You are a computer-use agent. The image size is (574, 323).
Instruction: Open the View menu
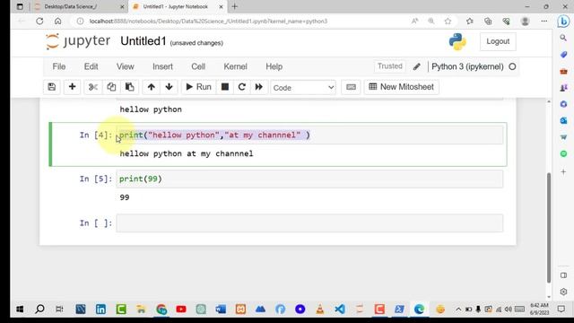click(126, 66)
